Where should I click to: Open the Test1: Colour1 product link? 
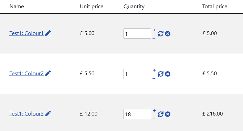[x=27, y=33]
